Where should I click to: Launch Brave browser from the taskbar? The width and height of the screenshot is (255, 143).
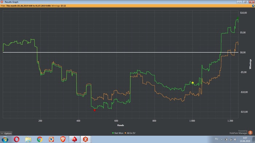[x=63, y=139]
